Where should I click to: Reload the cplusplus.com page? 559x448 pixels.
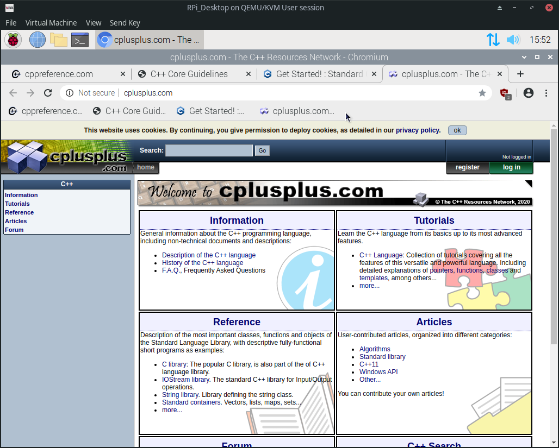48,93
